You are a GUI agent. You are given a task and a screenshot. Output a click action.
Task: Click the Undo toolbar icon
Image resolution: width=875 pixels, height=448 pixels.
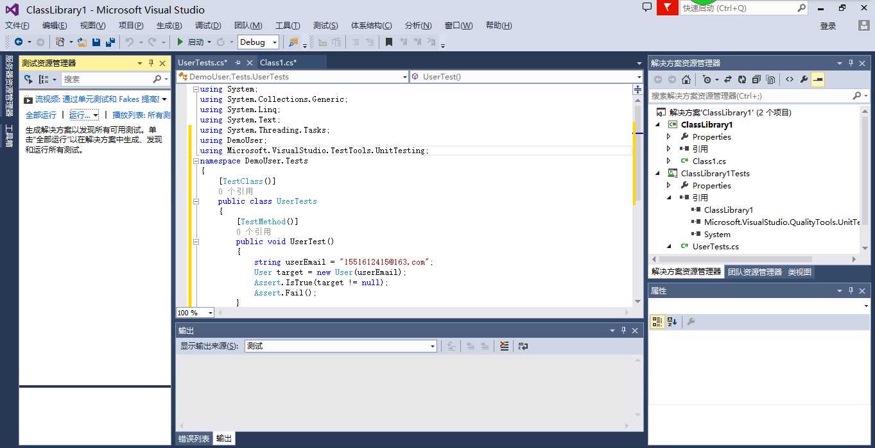(130, 42)
